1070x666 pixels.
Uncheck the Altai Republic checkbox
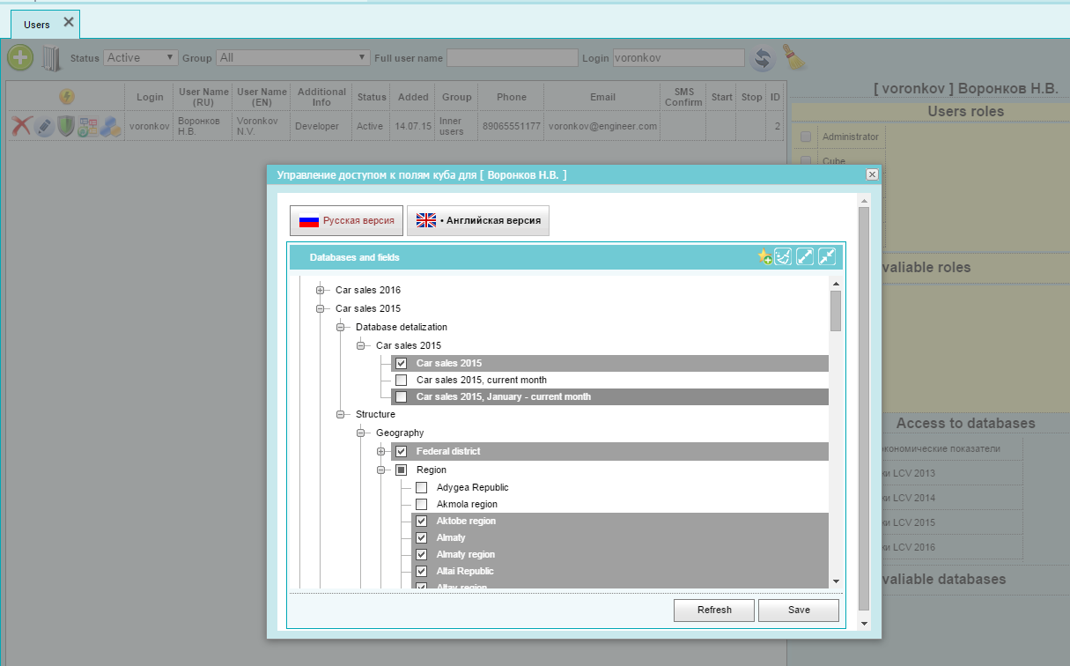click(421, 571)
